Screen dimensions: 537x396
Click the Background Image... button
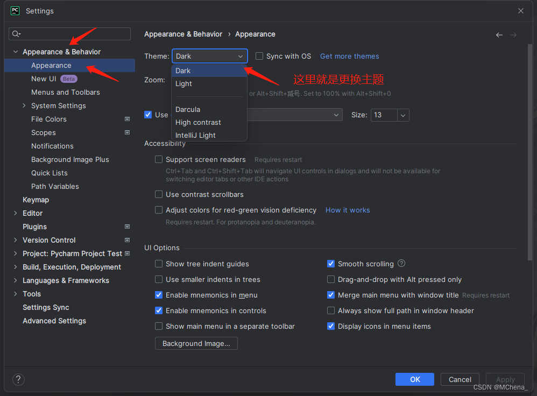pos(196,343)
